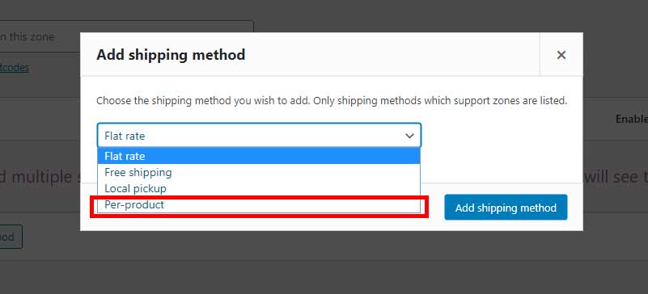Click the Add shipping method dialog heading
Screen dimensions: 648x294
pyautogui.click(x=171, y=54)
